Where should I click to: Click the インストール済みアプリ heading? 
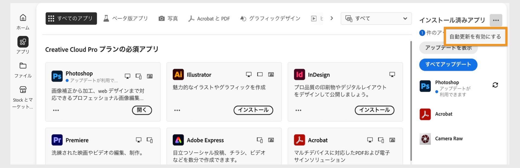click(452, 20)
